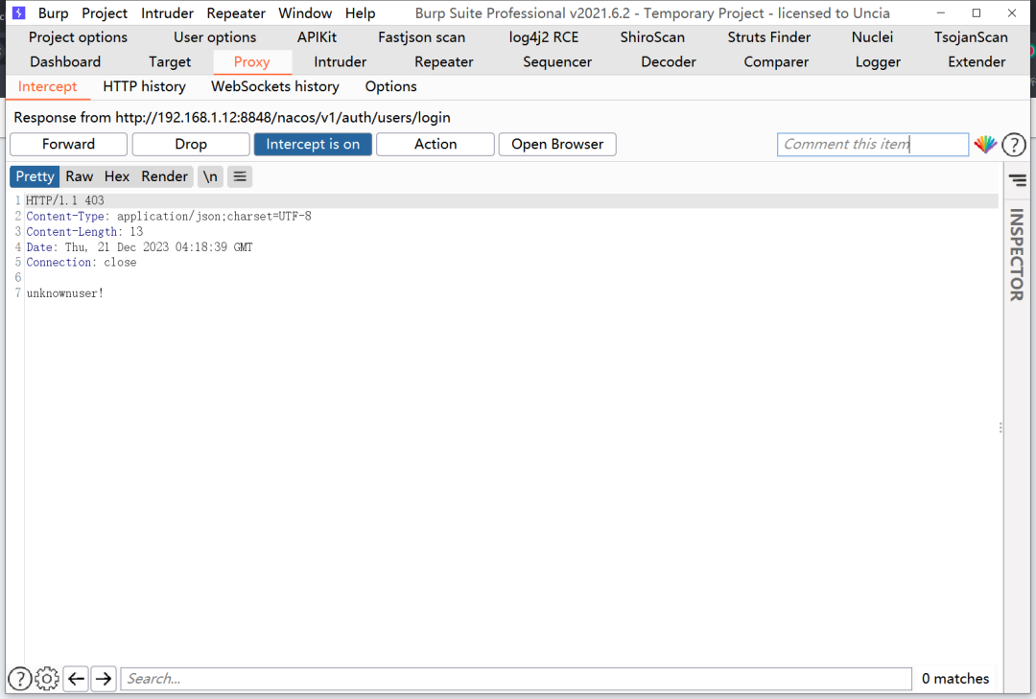Open the HTTP history sub-tab
This screenshot has height=699, width=1036.
[144, 86]
